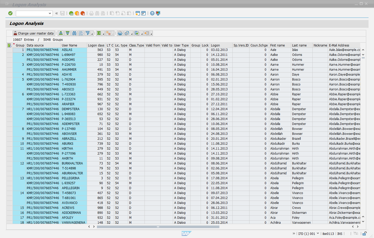Sort ascending using the ALV toolbar icon
This screenshot has height=238, width=374.
[61, 33]
